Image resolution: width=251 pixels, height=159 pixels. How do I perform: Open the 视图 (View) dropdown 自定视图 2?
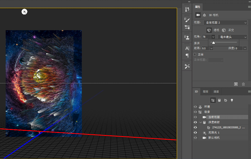[225, 23]
